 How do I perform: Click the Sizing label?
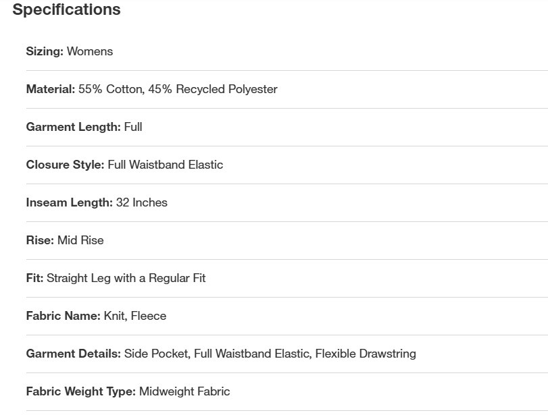pos(45,51)
